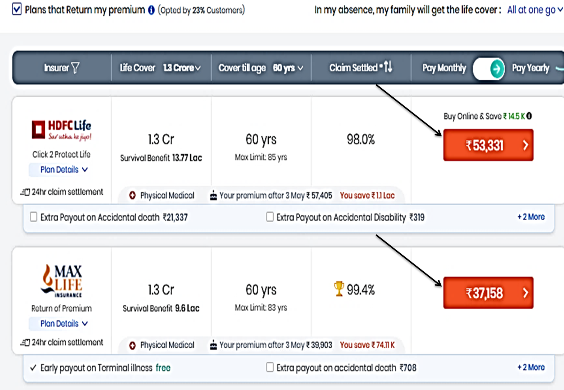Buy Max Life plan at ₹37,158
This screenshot has width=564, height=390.
point(488,293)
